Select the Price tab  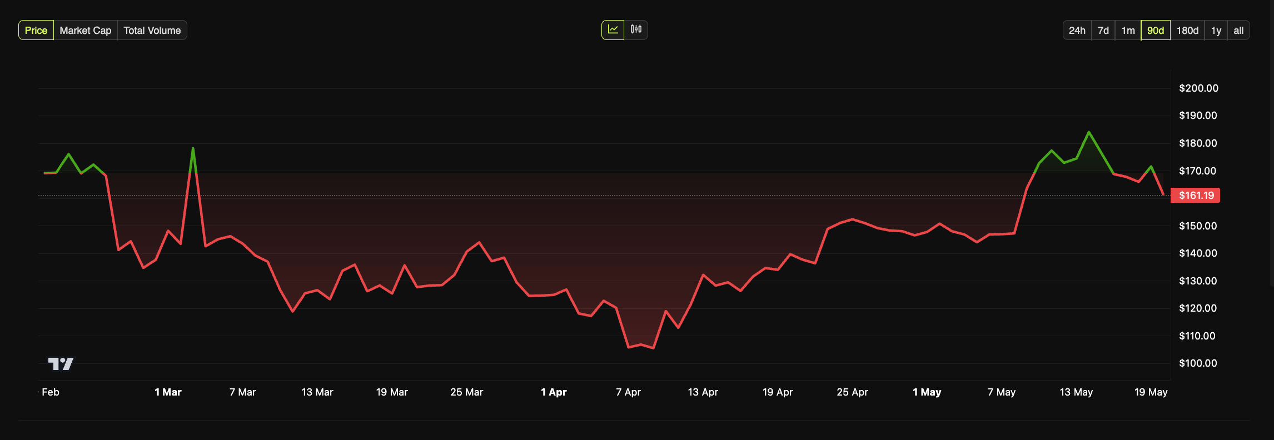click(x=36, y=31)
